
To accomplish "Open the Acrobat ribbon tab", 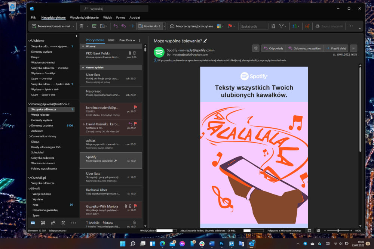I will click(x=135, y=18).
